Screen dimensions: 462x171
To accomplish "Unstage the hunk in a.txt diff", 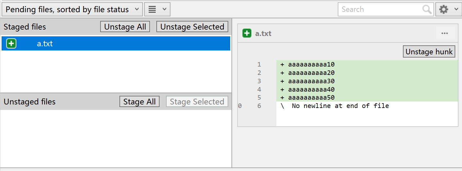I will click(x=429, y=52).
